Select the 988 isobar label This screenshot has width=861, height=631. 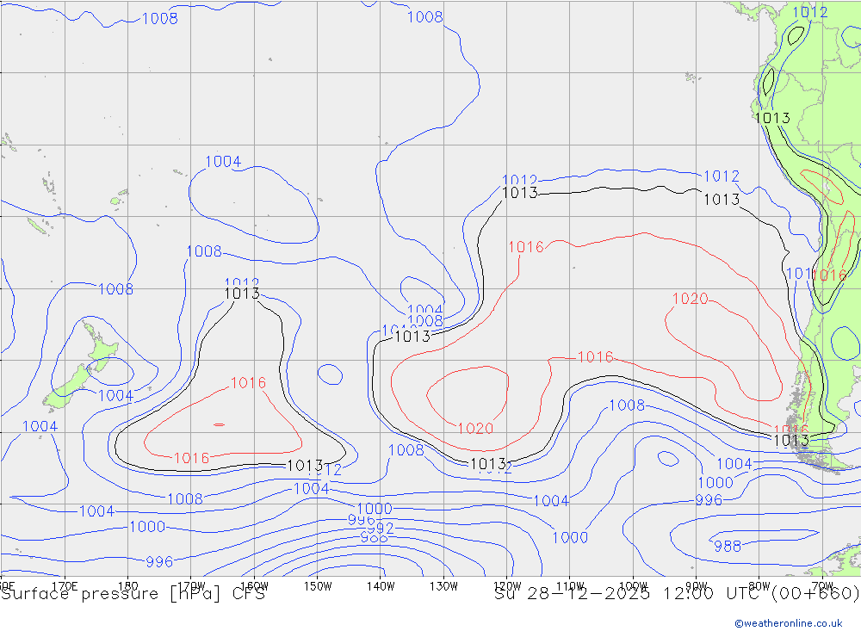click(728, 546)
